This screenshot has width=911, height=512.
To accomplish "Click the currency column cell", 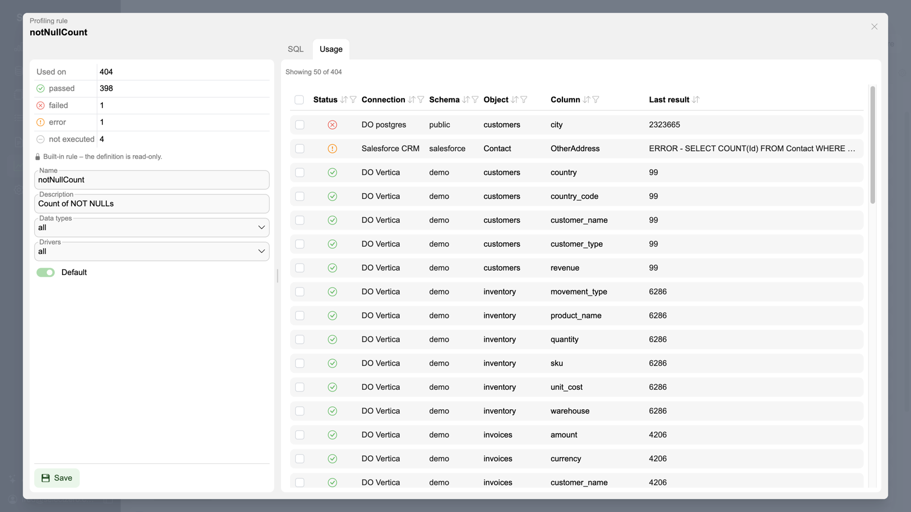I will (x=565, y=459).
